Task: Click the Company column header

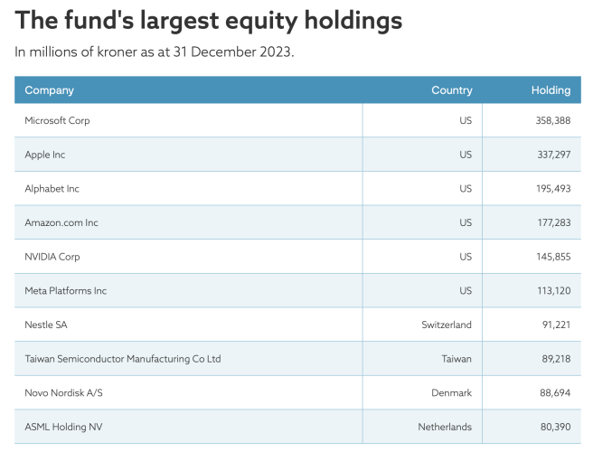Action: (x=50, y=90)
